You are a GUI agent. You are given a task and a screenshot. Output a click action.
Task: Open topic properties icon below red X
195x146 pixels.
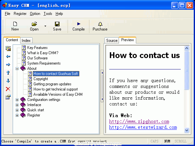tap(8, 97)
